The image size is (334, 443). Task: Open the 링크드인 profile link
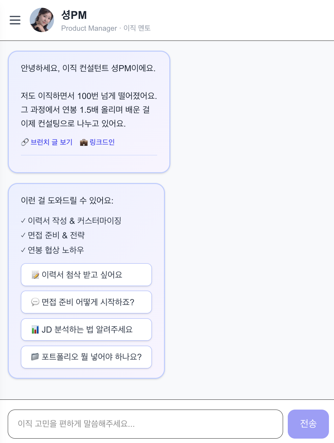click(x=102, y=142)
